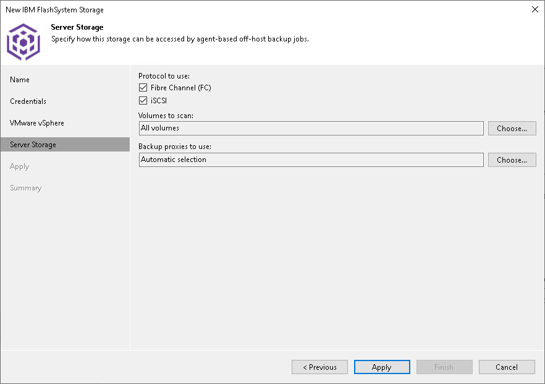Go to the Name wizard step
Image resolution: width=545 pixels, height=384 pixels.
pyautogui.click(x=20, y=80)
